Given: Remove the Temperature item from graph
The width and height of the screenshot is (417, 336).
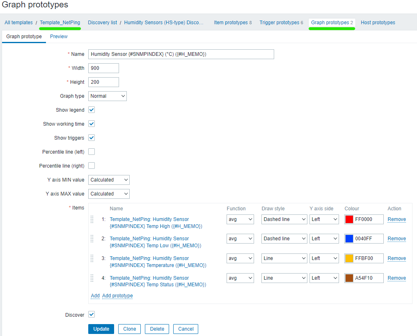Looking at the screenshot, I should click(396, 258).
